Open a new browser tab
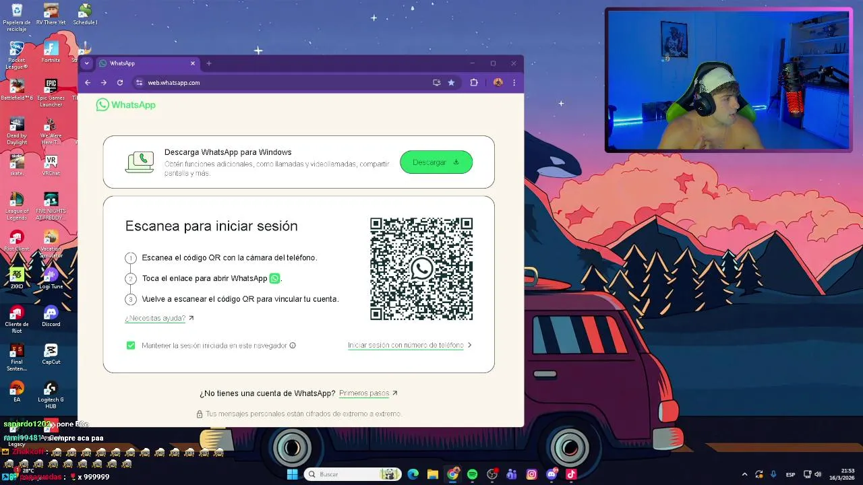 pyautogui.click(x=209, y=63)
